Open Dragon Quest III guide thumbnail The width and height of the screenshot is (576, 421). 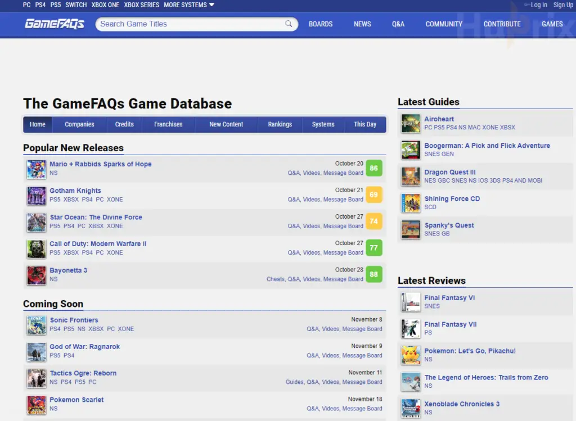(410, 176)
